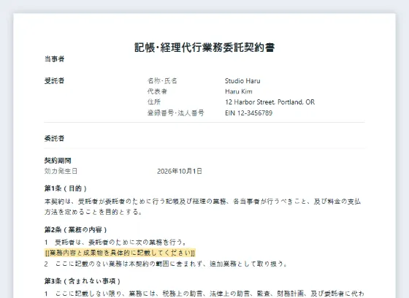Click the 名称・氏名 field label
This screenshot has width=409, height=298.
162,81
